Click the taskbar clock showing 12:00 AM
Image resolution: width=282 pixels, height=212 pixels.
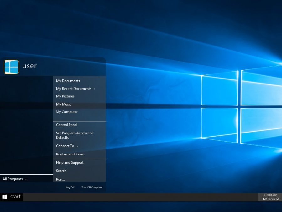[270, 195]
